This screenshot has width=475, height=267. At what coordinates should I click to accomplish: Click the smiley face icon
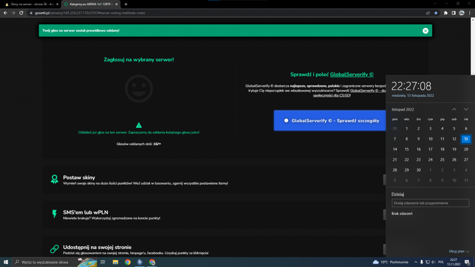click(139, 89)
